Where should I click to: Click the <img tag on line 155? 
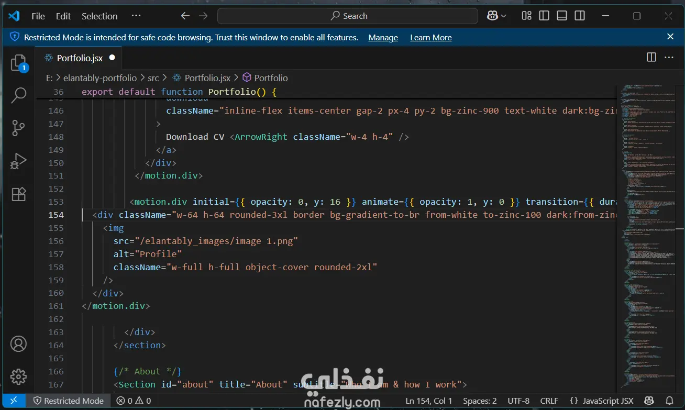click(x=113, y=228)
